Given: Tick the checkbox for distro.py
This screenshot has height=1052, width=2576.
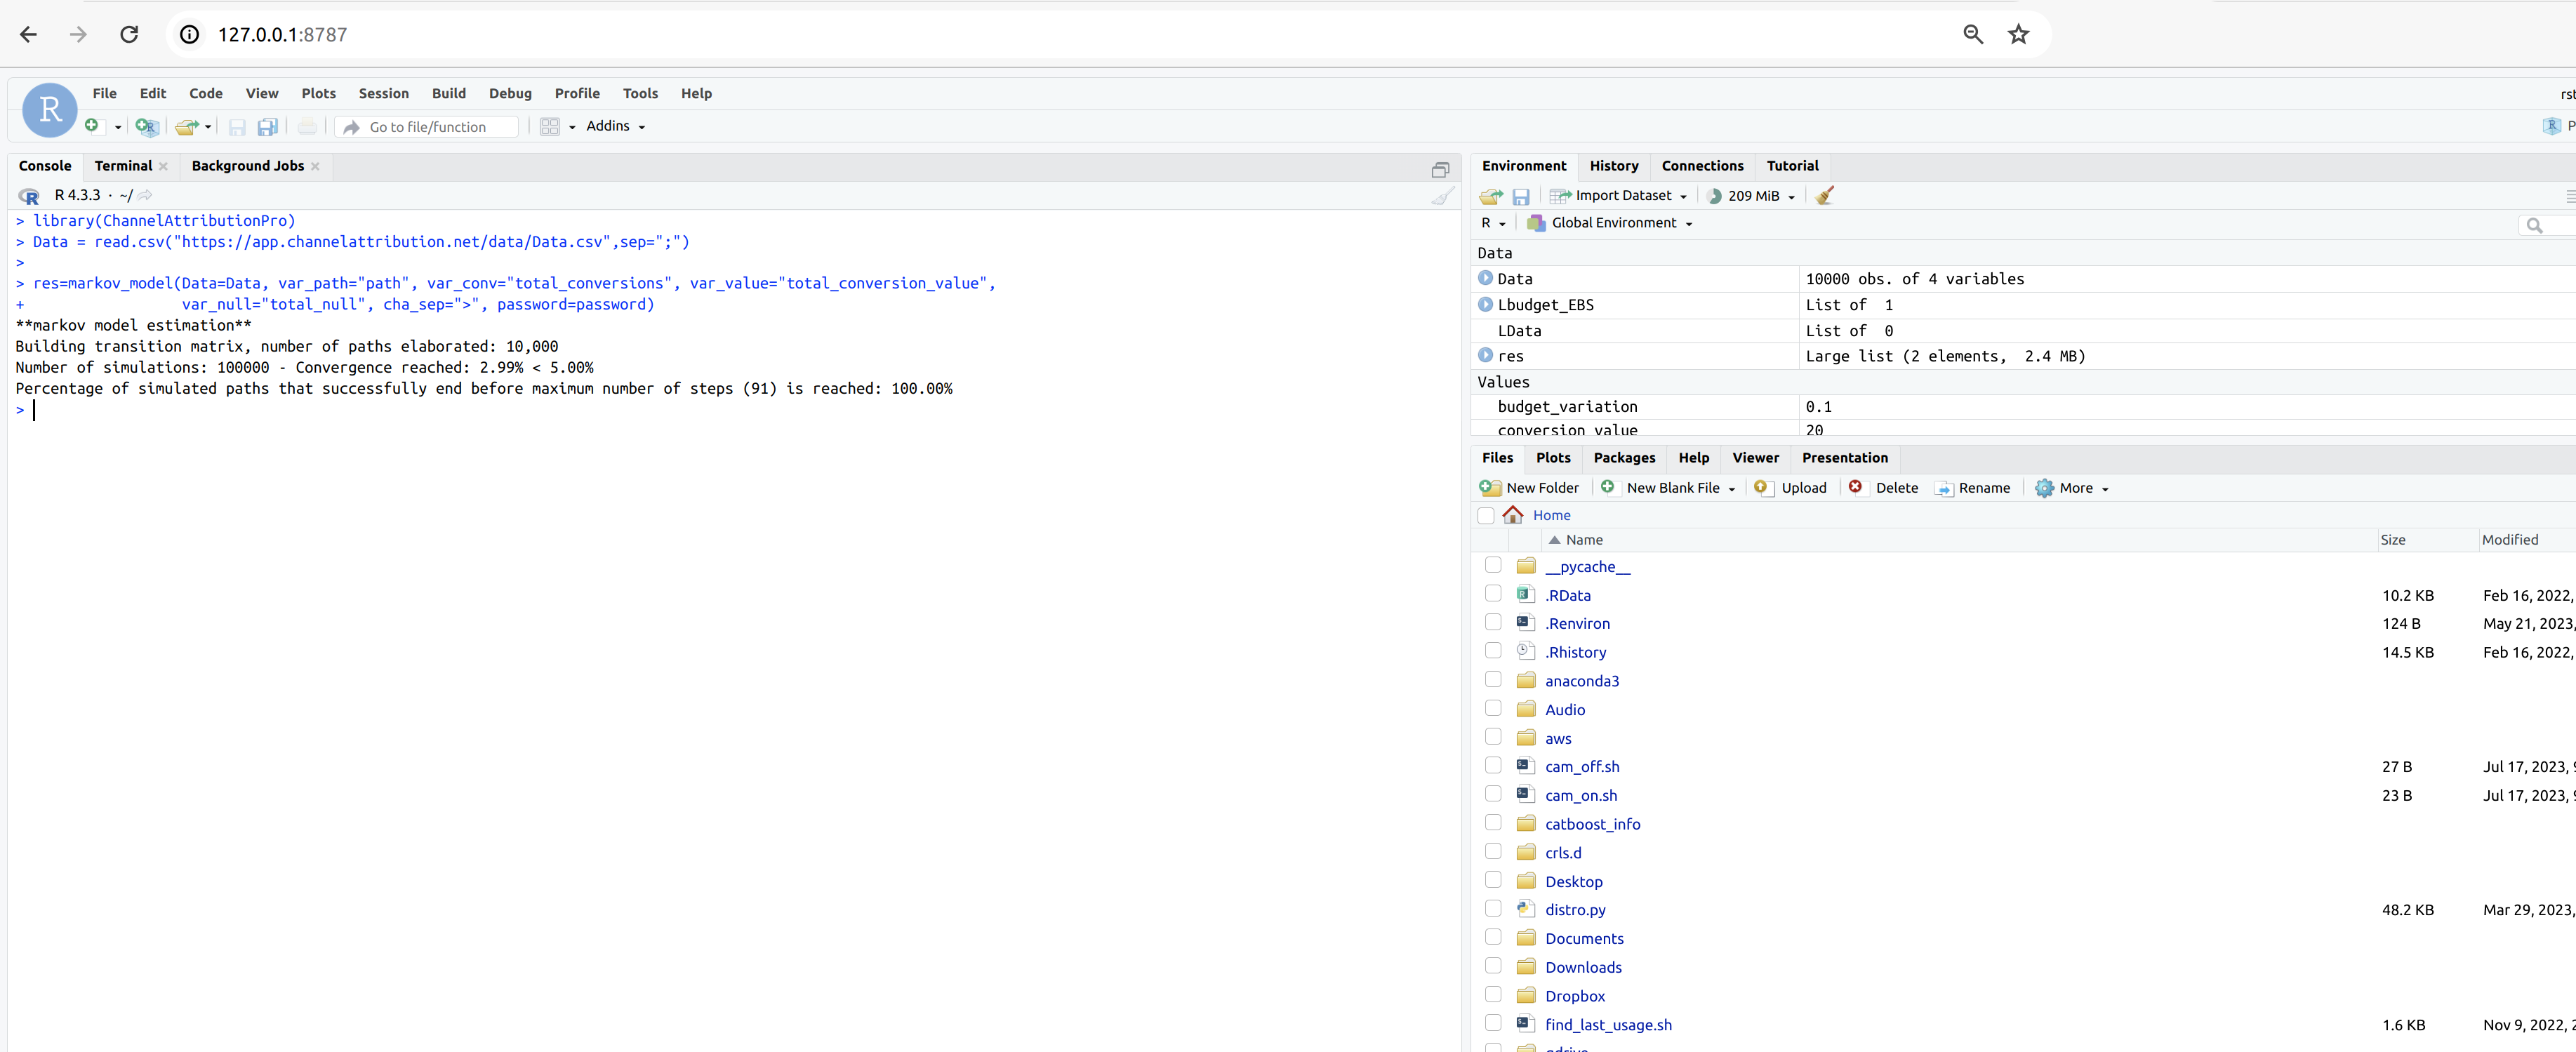Looking at the screenshot, I should coord(1493,909).
